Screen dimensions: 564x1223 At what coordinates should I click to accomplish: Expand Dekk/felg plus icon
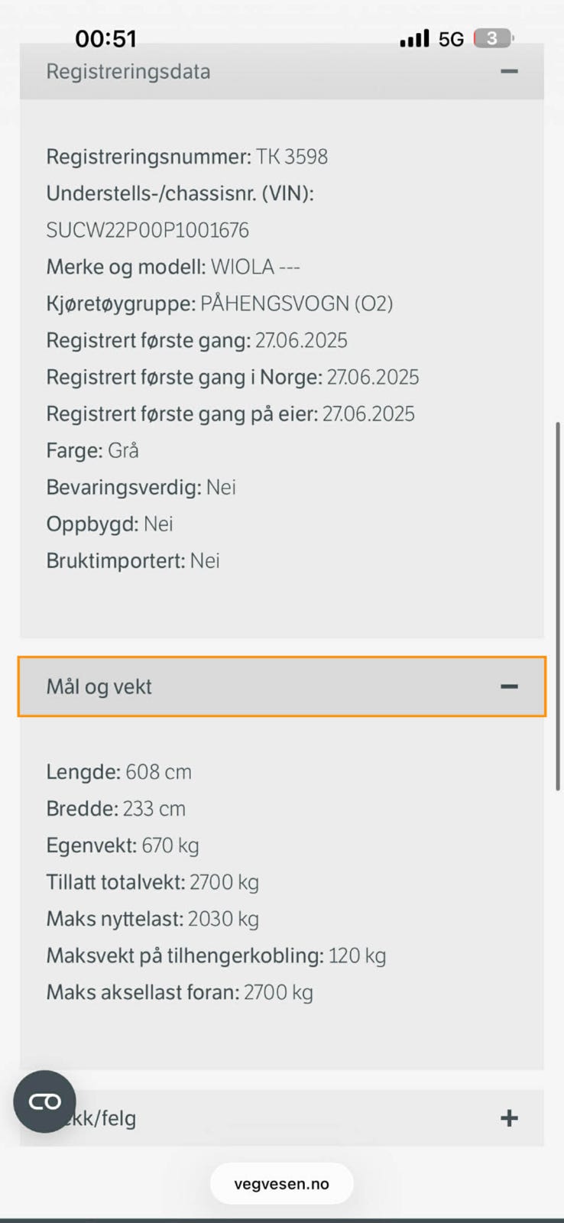(x=509, y=1118)
